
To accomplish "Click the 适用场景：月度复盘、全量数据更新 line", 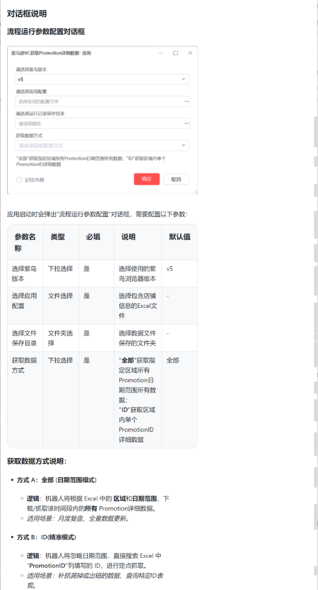I will tap(78, 518).
